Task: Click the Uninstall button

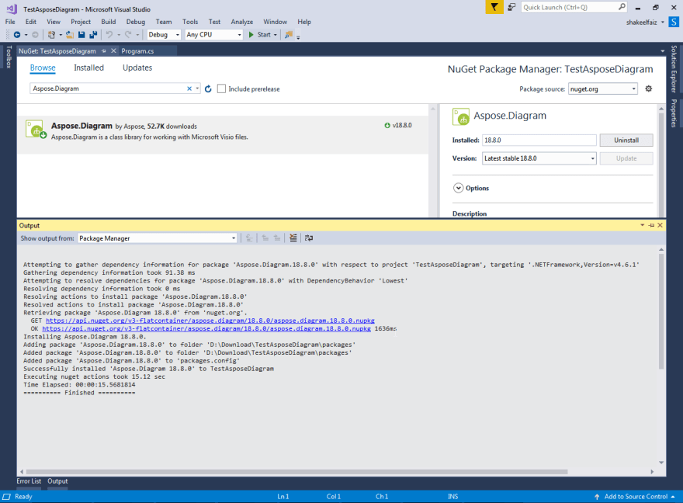Action: [x=626, y=140]
